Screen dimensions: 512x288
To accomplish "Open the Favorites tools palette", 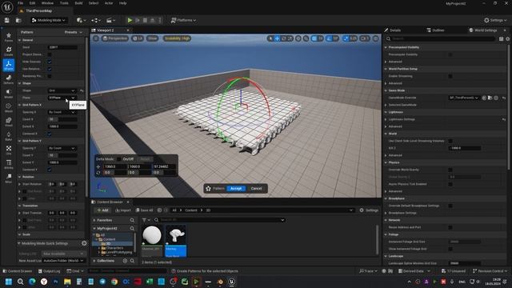I will (x=9, y=37).
